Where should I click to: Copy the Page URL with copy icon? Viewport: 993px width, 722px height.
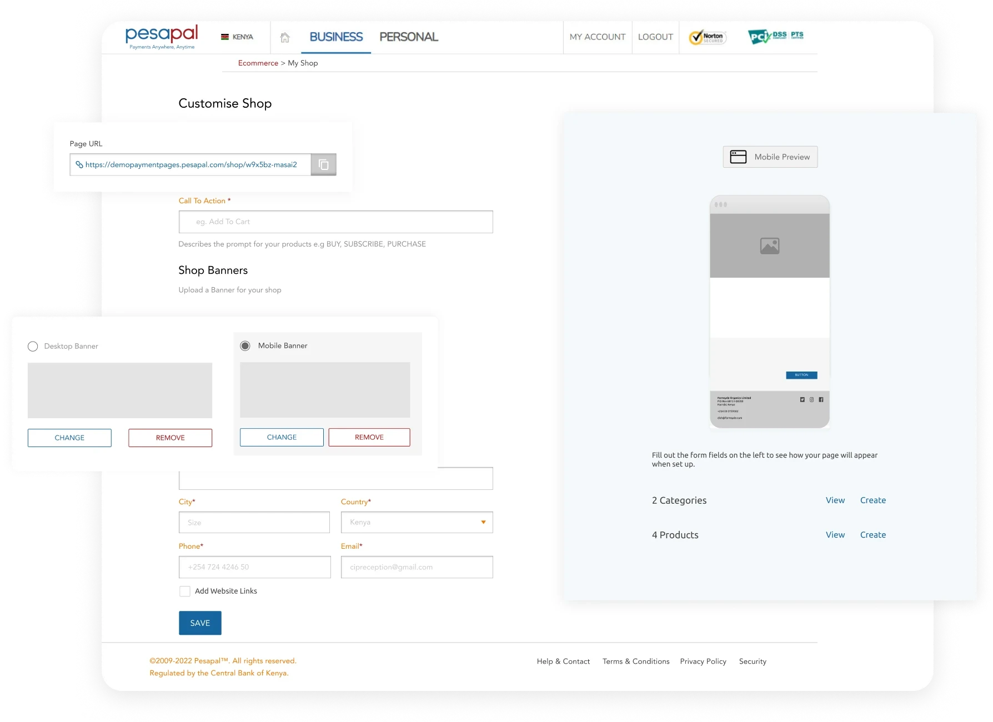click(x=323, y=165)
